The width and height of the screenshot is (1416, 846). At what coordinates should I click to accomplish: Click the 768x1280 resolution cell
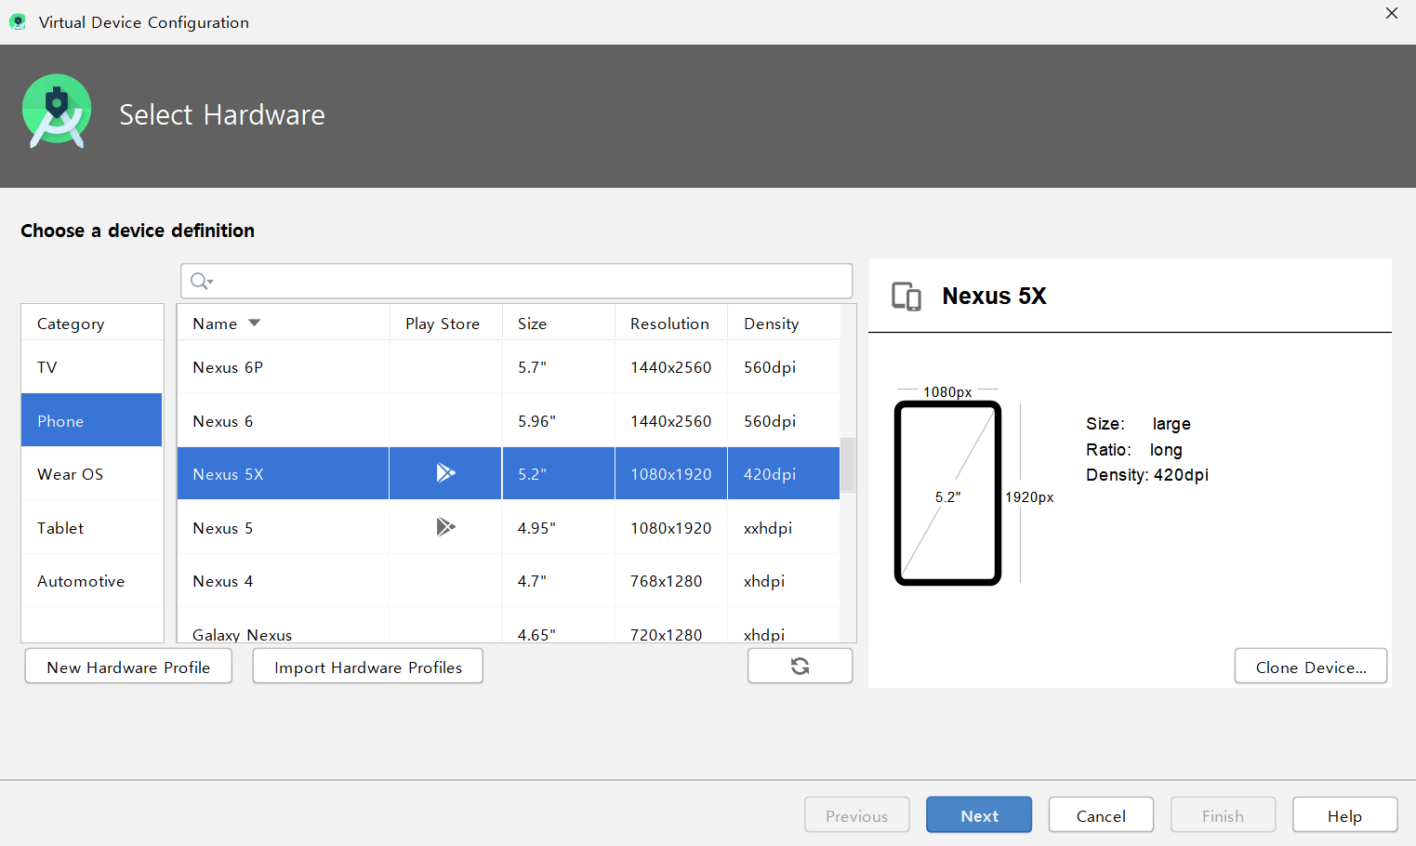(670, 581)
